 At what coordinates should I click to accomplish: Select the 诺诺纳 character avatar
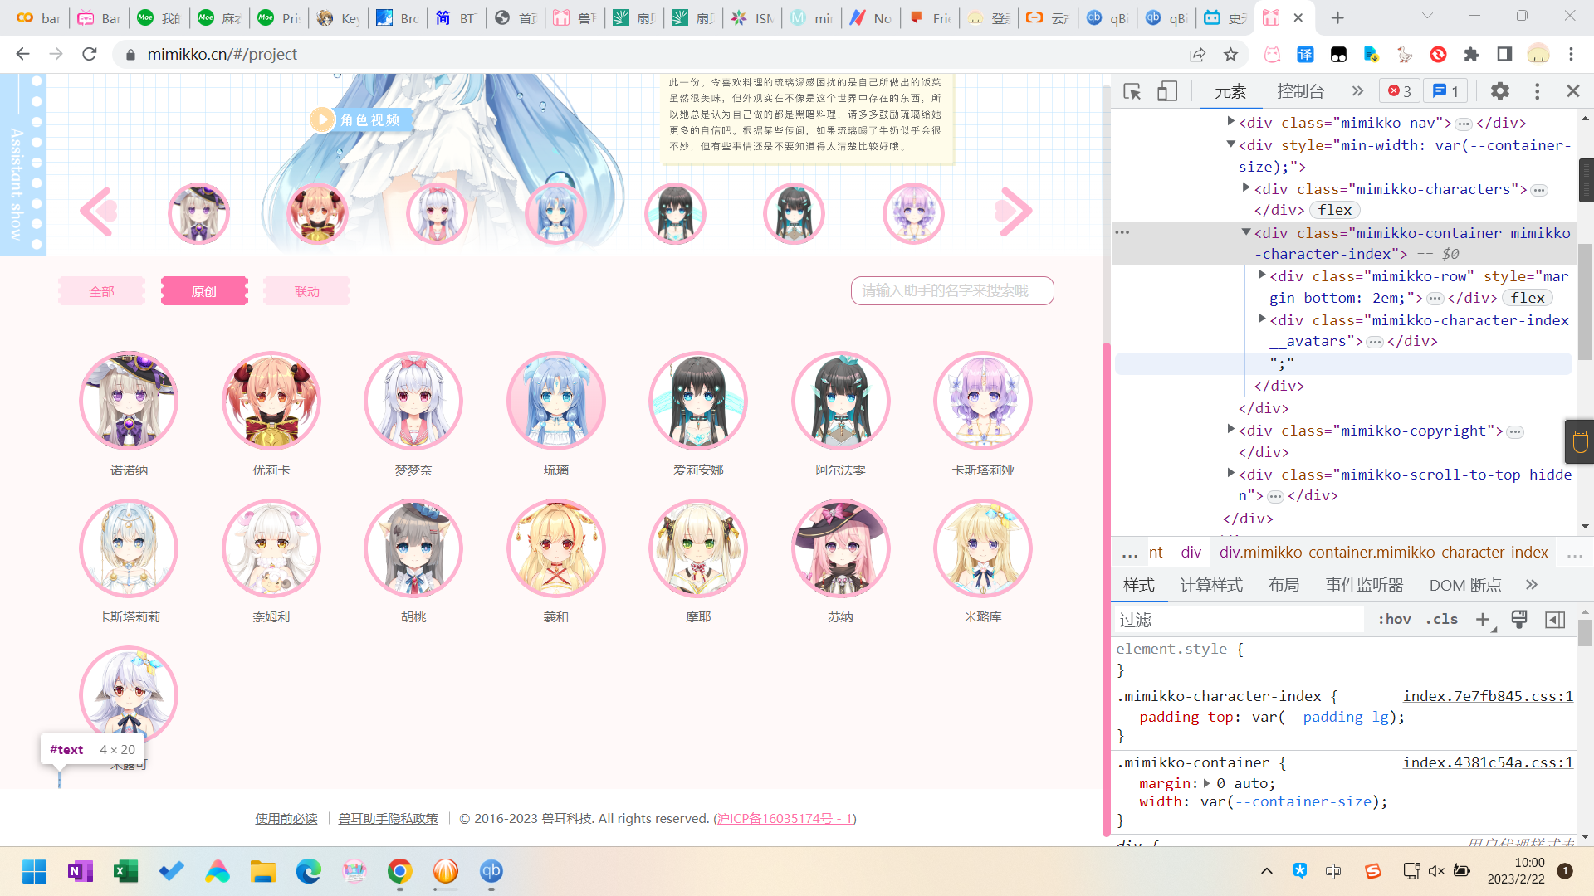(x=129, y=402)
